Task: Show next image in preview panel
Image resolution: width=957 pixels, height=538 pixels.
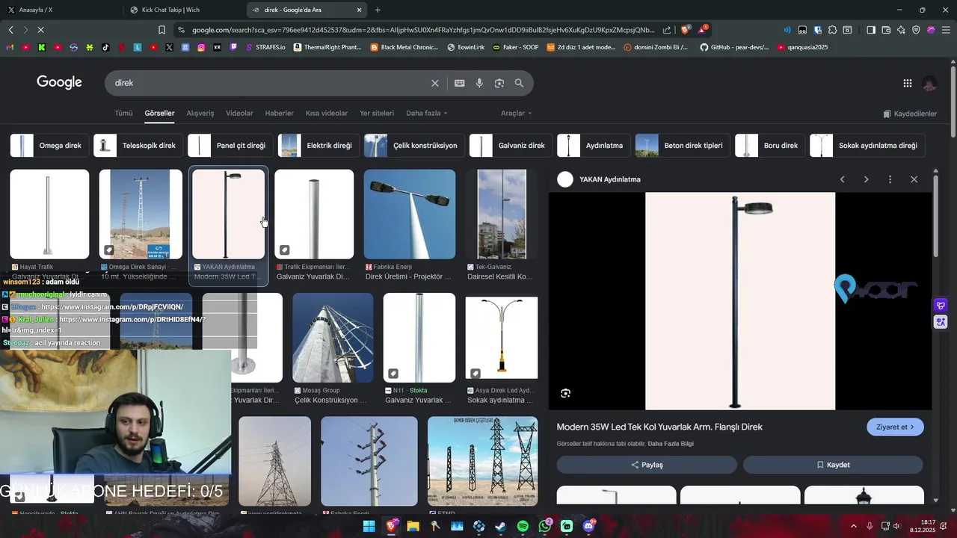Action: 866,179
